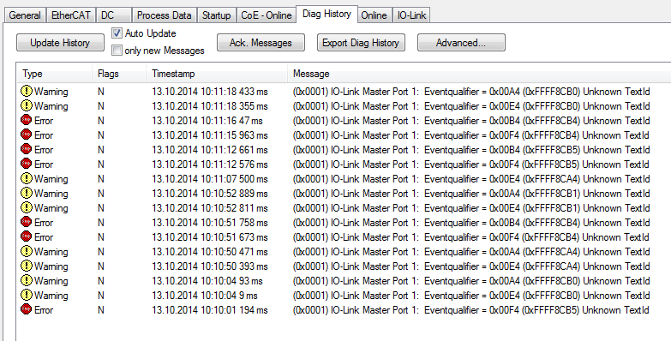This screenshot has width=671, height=341.
Task: Click Ack. Messages button
Action: (x=261, y=43)
